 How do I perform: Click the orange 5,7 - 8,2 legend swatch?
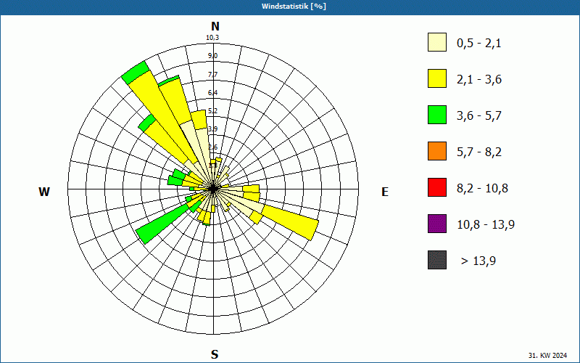(437, 151)
